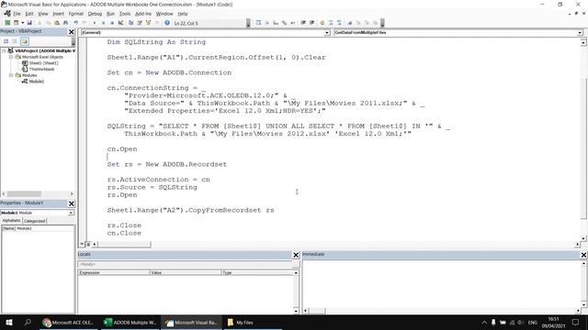Open the GetDataFromMultipleFiles procedure dropdown
This screenshot has width=588, height=330.
pos(580,33)
